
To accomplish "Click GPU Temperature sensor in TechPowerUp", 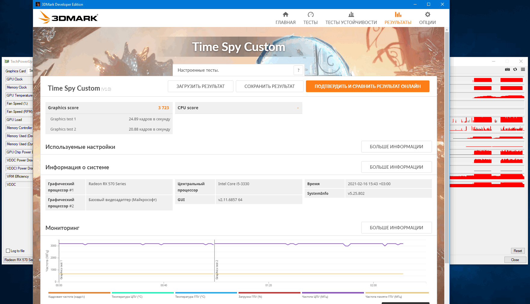I will 19,95.
